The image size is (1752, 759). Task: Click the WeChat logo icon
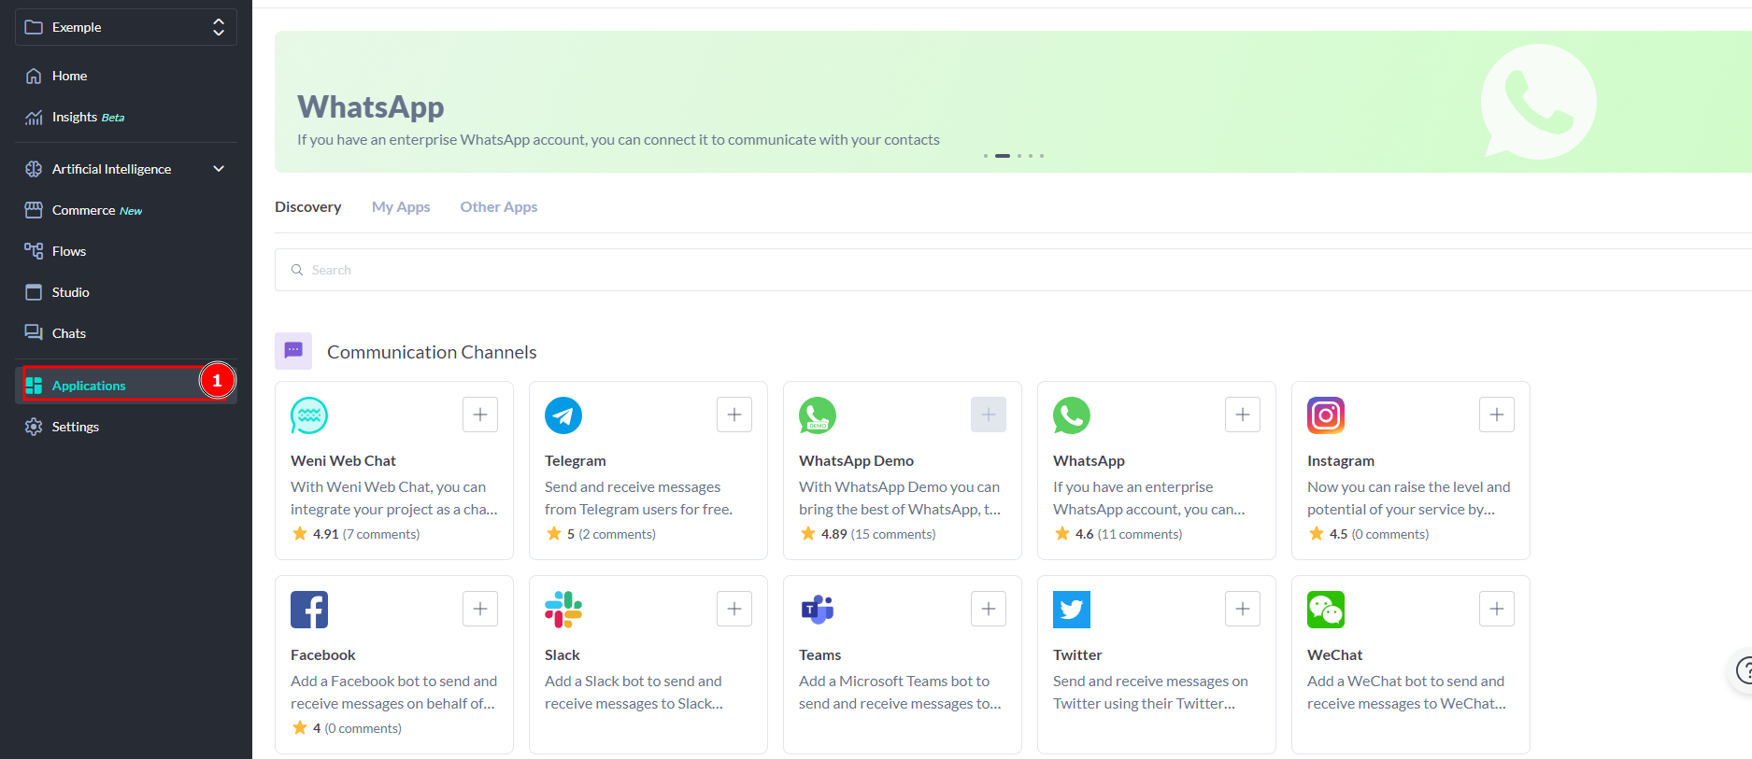point(1325,610)
